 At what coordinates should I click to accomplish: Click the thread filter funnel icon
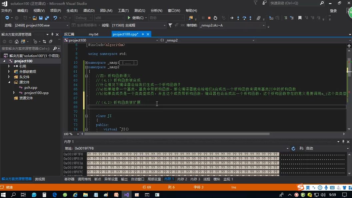[170, 25]
